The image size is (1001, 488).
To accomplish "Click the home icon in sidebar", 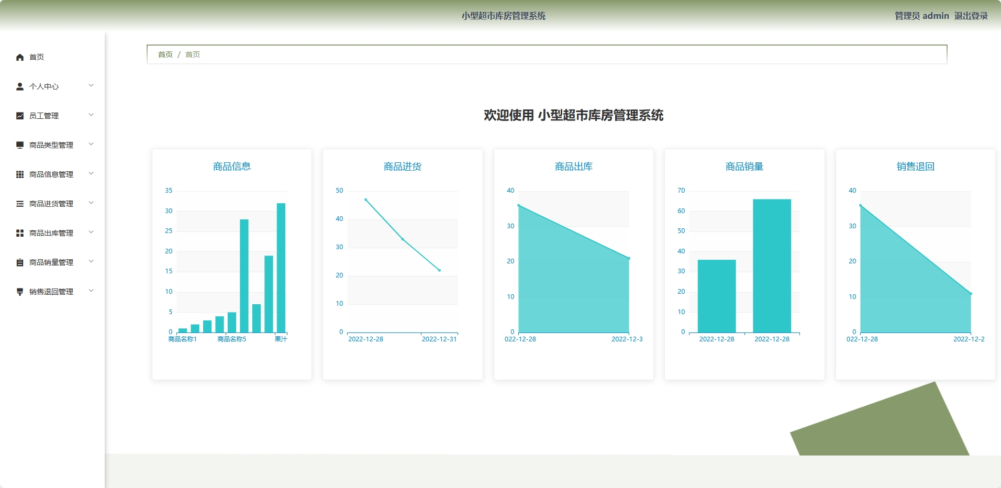I will coord(20,57).
